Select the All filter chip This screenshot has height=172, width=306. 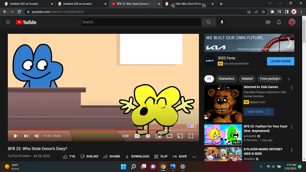(x=209, y=79)
